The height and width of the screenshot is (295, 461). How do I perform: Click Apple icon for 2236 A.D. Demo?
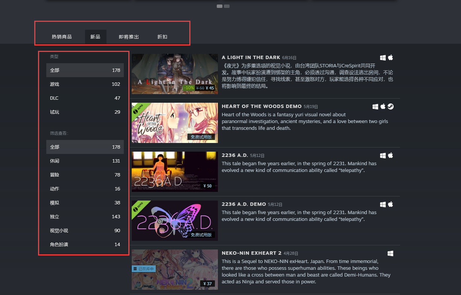[390, 204]
